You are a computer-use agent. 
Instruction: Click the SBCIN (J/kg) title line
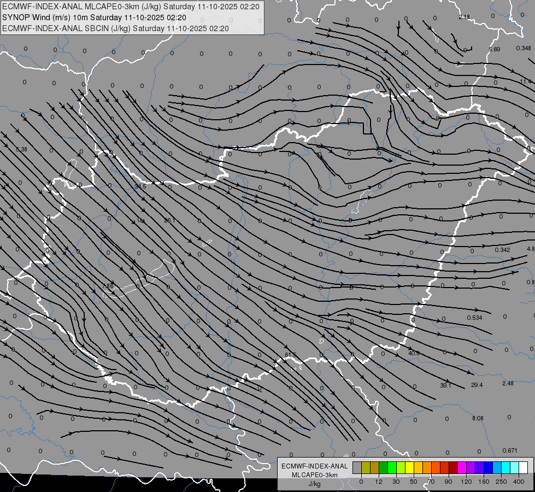click(x=115, y=28)
